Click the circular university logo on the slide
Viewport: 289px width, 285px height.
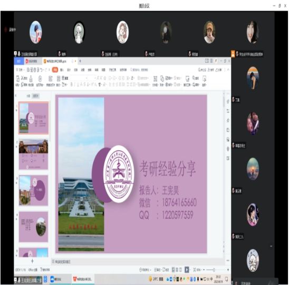point(118,174)
